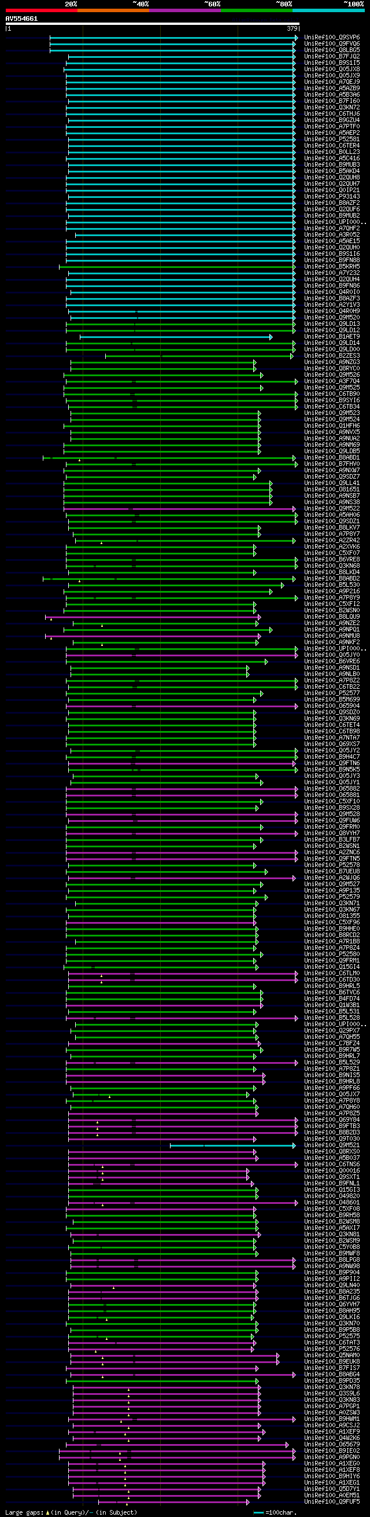Click the UniRef100_B9MUB3 label
The image size is (370, 1517).
point(332,165)
